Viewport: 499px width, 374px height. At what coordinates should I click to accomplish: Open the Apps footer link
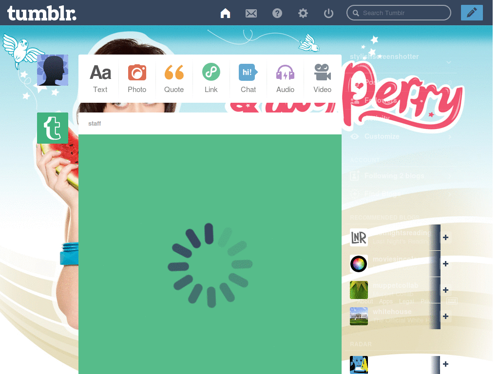click(386, 301)
